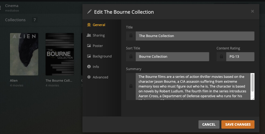This screenshot has width=265, height=134.
Task: Toggle the lock icon for the Summary field
Action: [x=131, y=86]
